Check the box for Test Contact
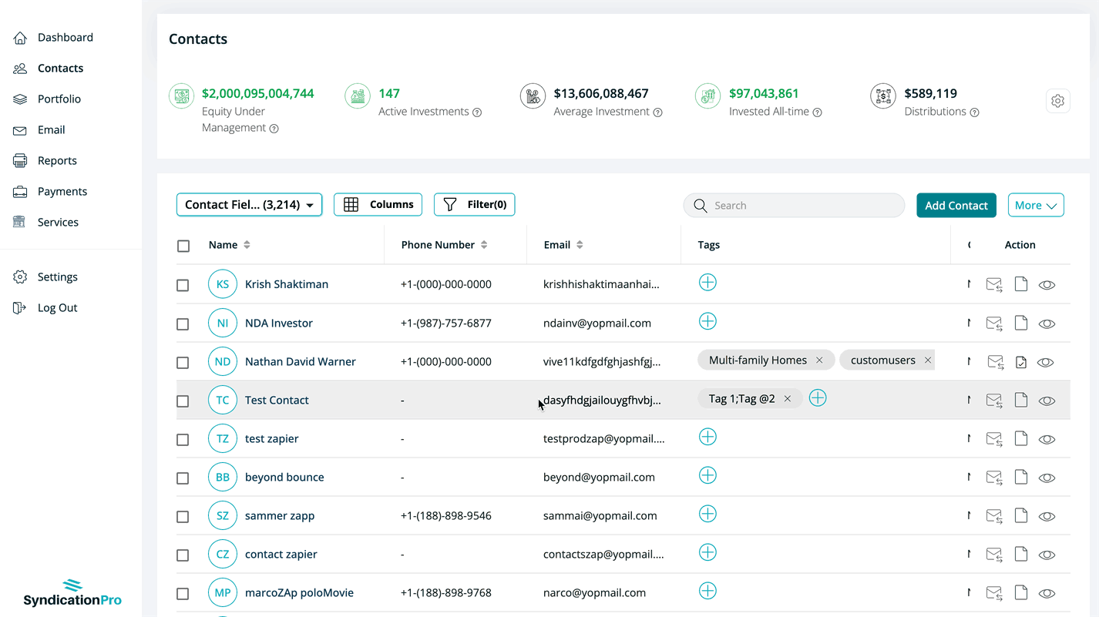This screenshot has height=617, width=1099. pos(183,401)
